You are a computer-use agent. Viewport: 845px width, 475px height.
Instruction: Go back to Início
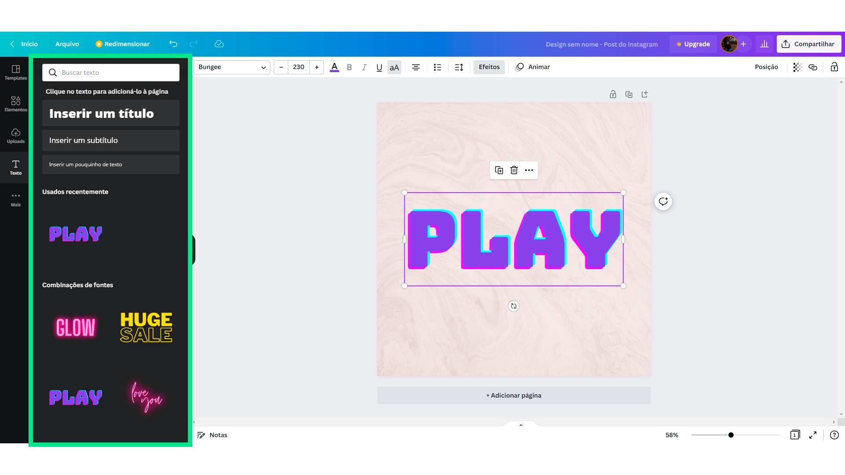click(x=24, y=44)
